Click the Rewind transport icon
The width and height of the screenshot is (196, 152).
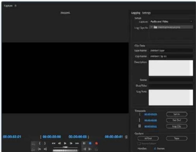coord(53,143)
